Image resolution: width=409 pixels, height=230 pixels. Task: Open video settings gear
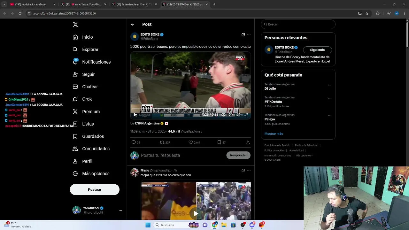(x=231, y=115)
